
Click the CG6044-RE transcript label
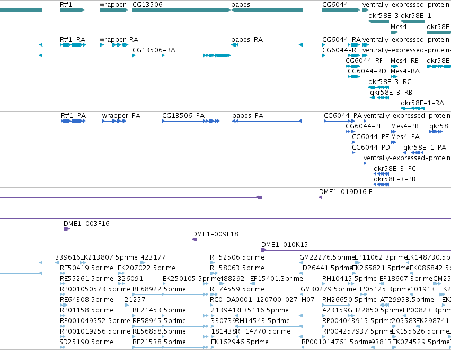[341, 50]
